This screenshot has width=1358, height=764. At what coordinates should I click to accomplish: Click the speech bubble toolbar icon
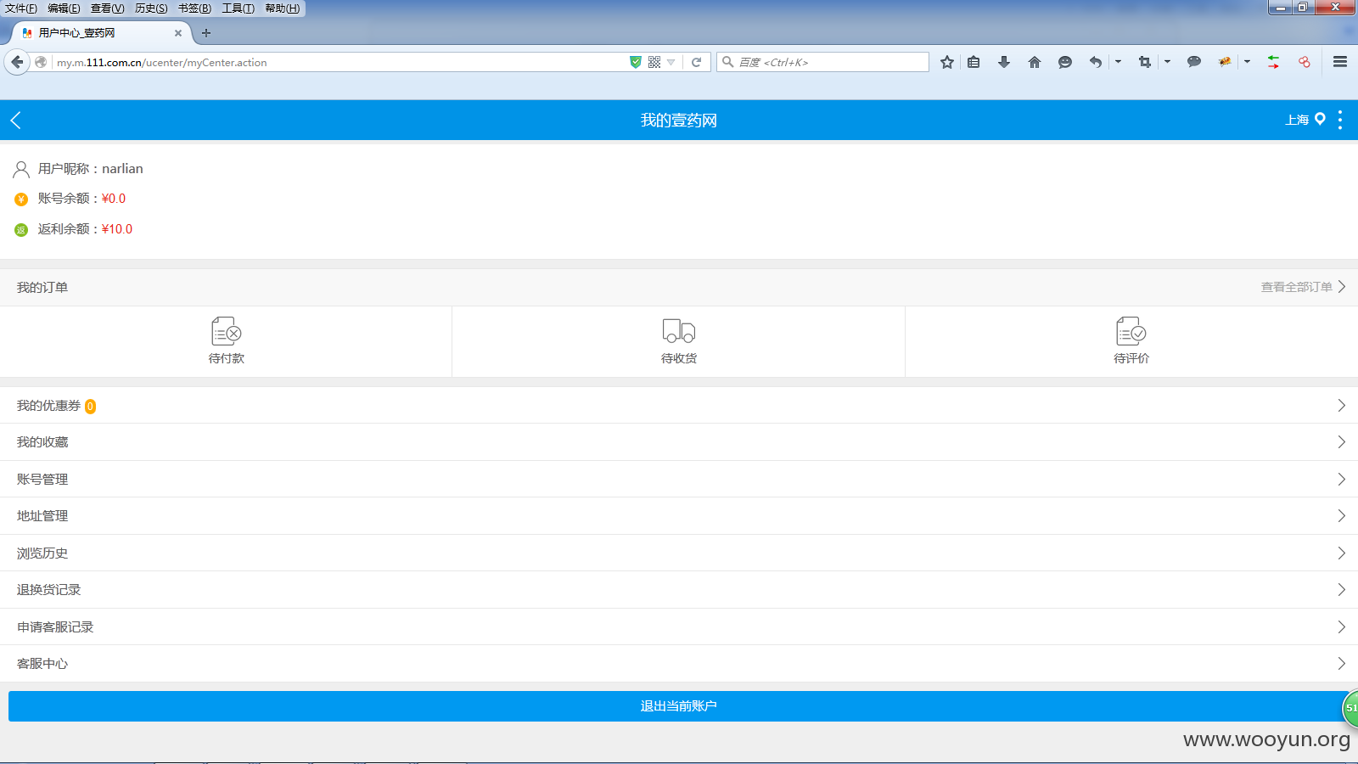pyautogui.click(x=1194, y=62)
